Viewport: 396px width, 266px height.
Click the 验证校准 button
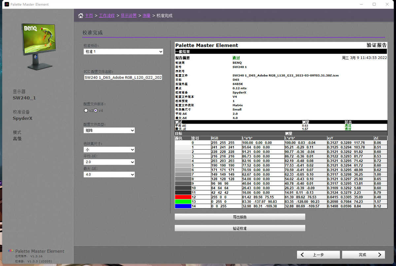(240, 228)
